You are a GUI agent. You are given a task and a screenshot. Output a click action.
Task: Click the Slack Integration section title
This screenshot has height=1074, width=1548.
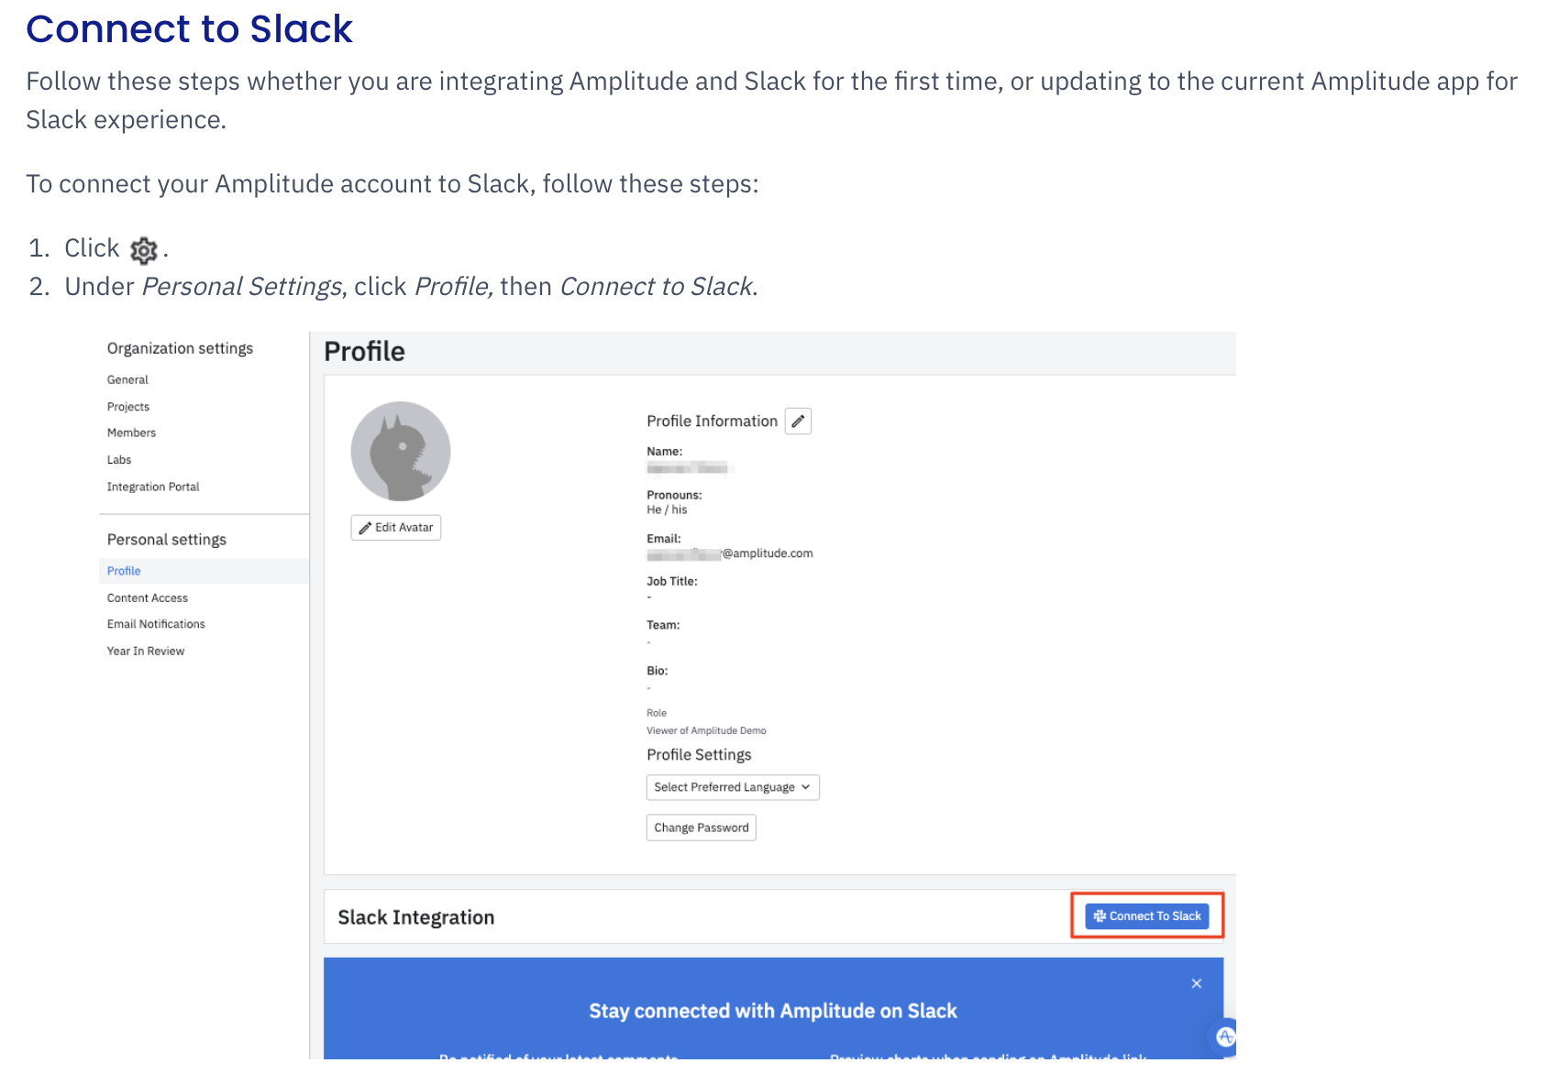(416, 917)
